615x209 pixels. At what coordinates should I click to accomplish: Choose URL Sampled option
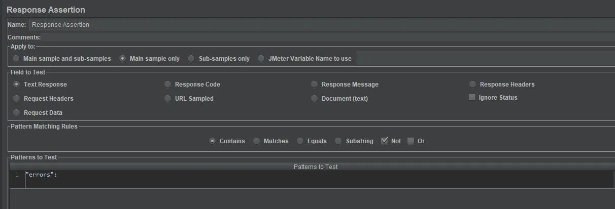[x=168, y=99]
